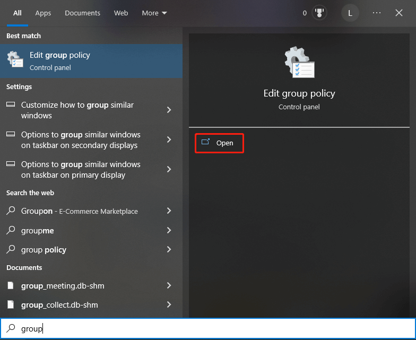Click the rewards count 0

click(305, 13)
